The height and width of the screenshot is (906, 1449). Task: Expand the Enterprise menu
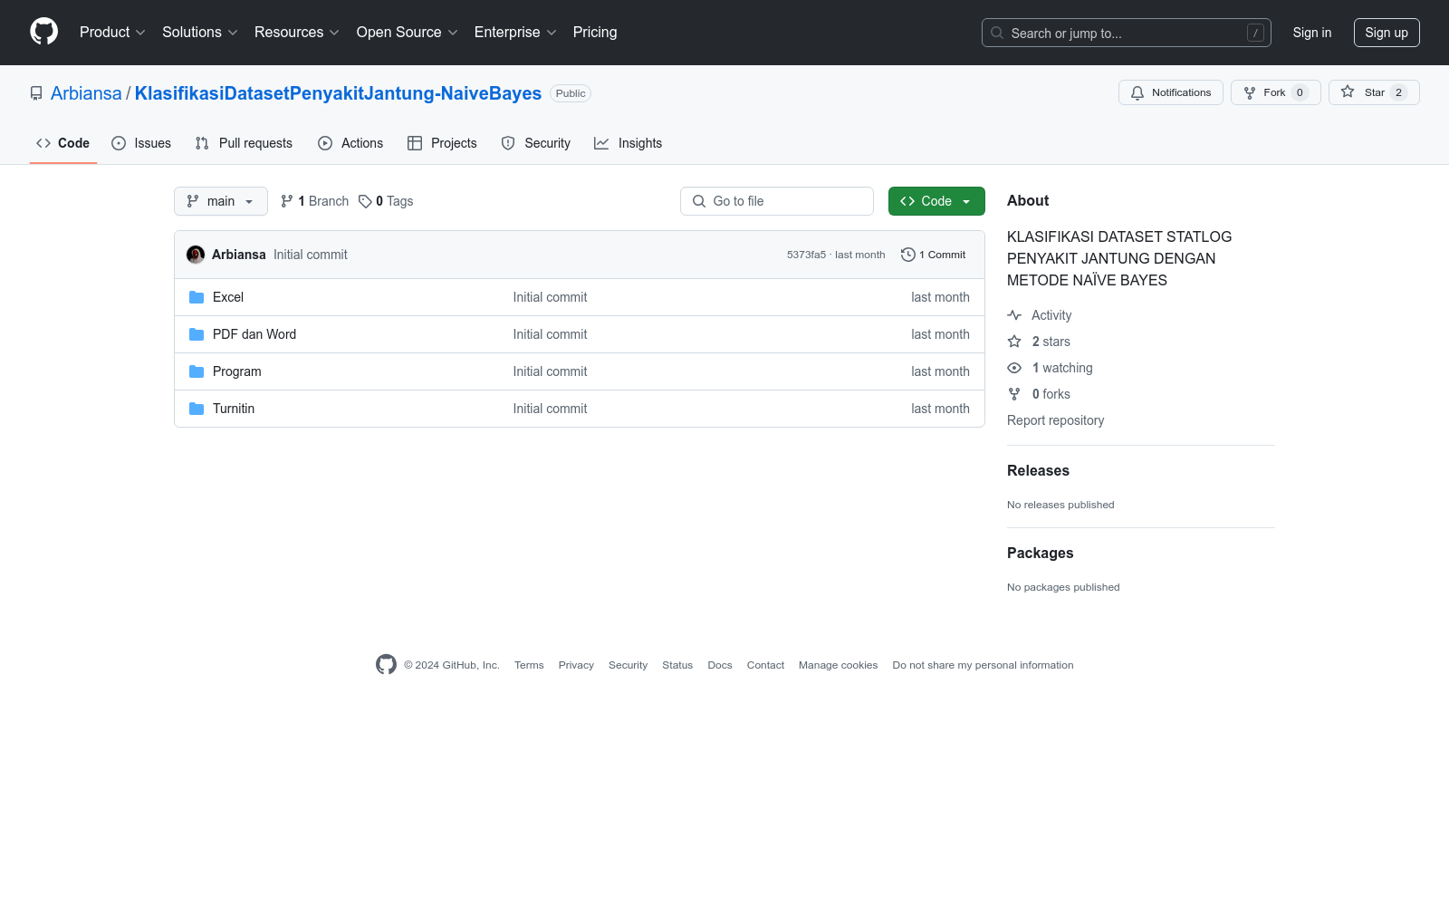point(515,32)
